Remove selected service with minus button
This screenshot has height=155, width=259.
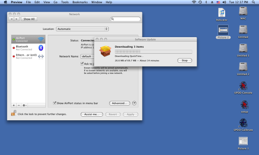(19, 105)
